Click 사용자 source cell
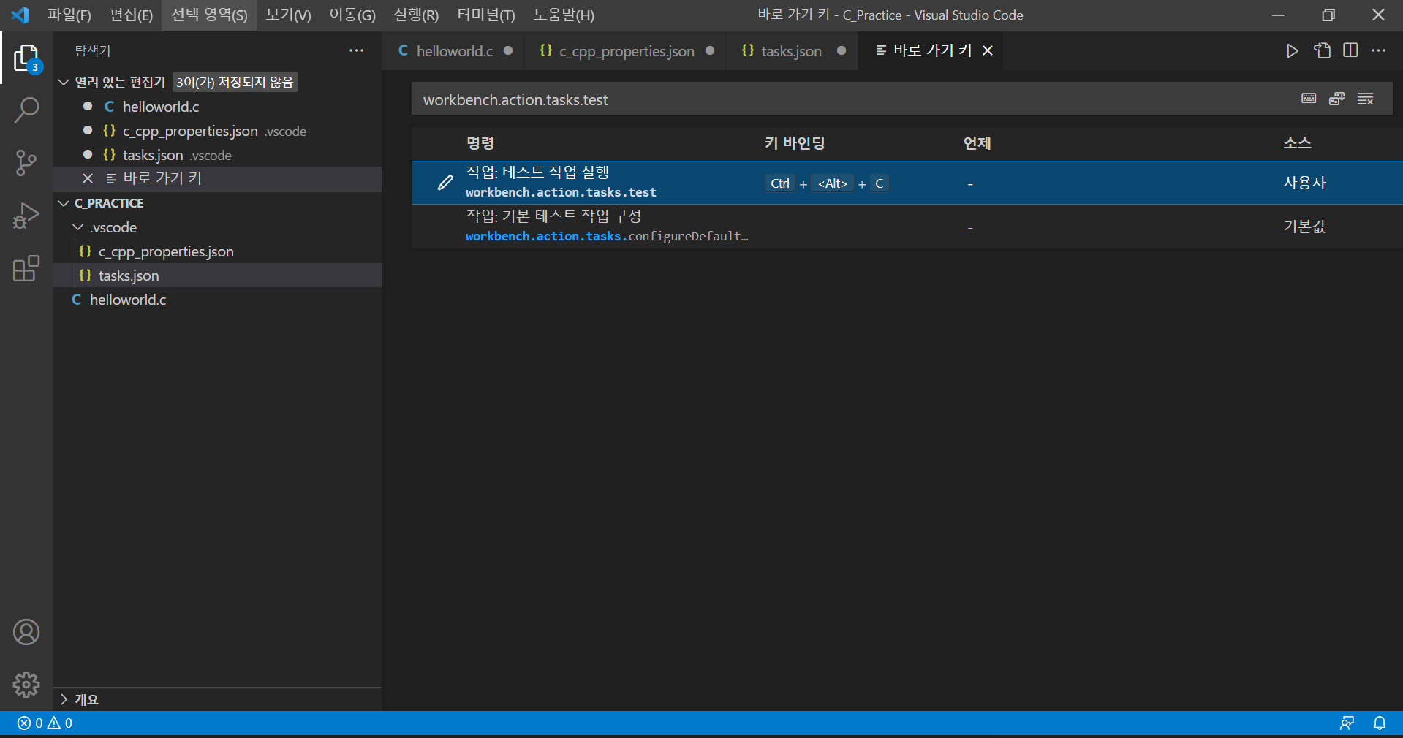 (1304, 183)
